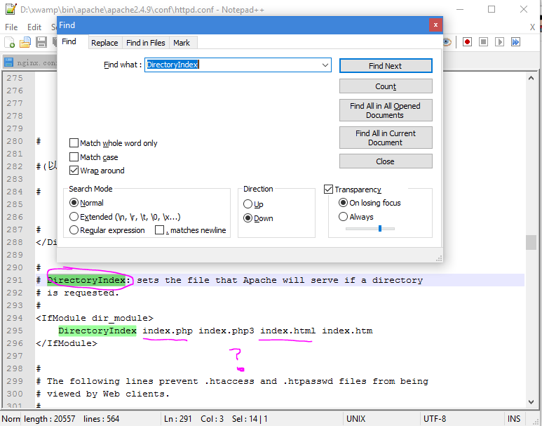Toggle the Match case checkbox
This screenshot has width=542, height=426.
click(x=74, y=157)
